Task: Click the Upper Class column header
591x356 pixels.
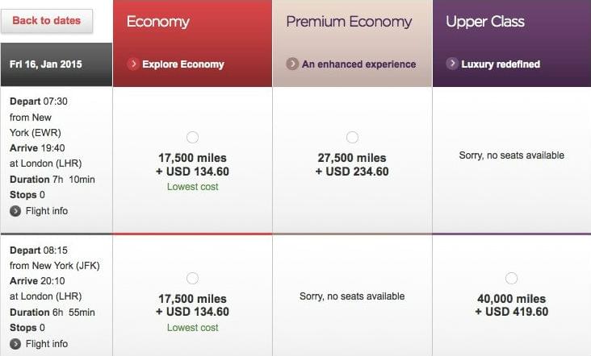Action: click(x=485, y=22)
